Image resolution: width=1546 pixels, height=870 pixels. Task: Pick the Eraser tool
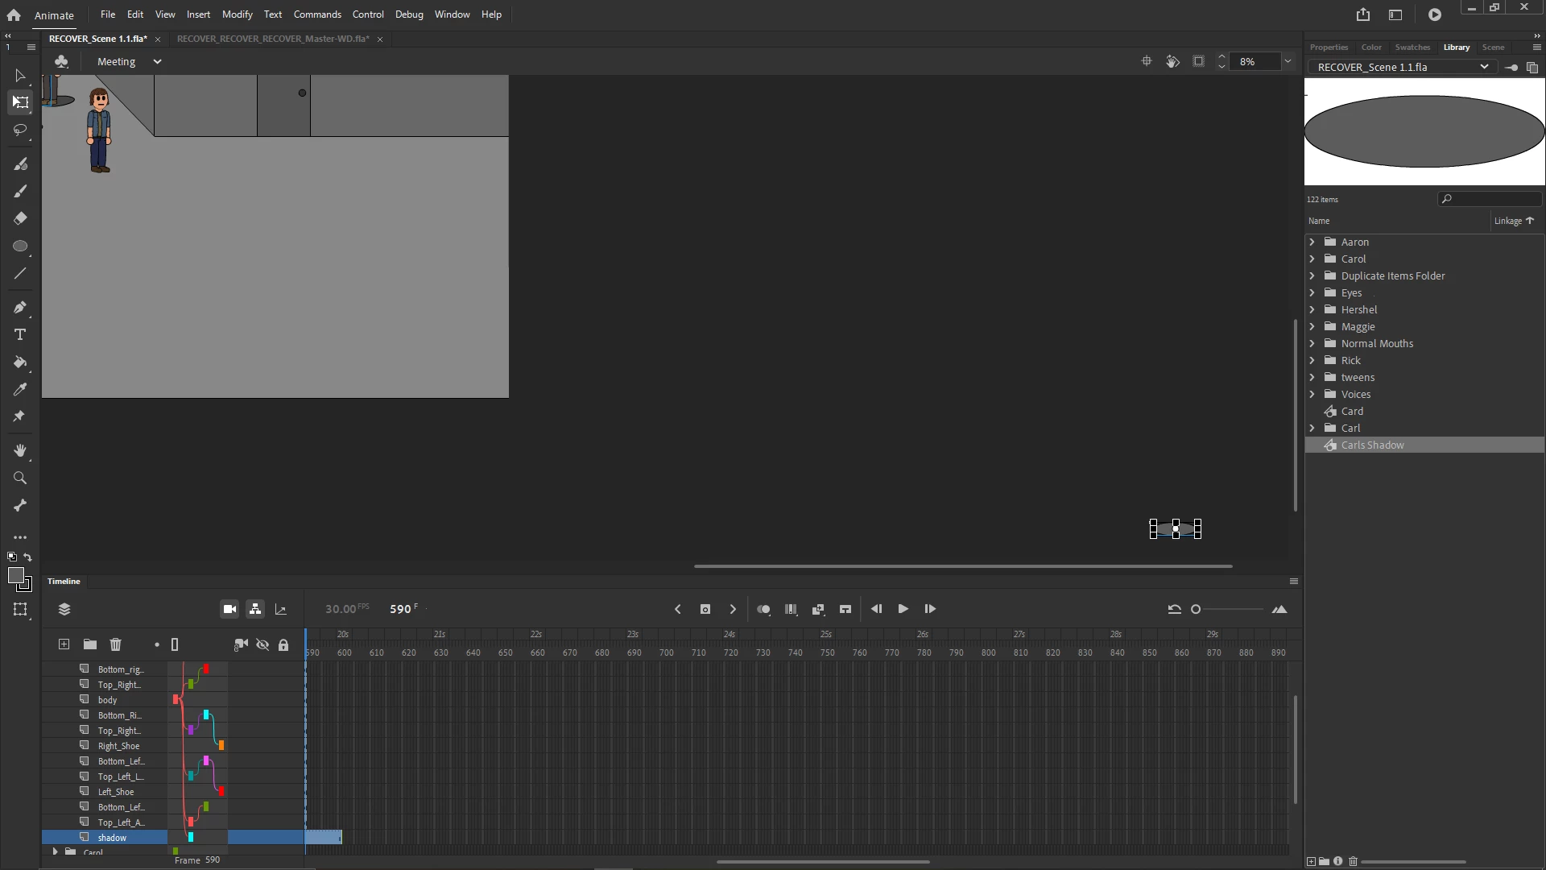(20, 218)
